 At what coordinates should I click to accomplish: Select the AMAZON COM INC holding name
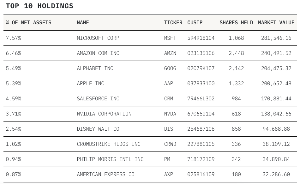98,53
